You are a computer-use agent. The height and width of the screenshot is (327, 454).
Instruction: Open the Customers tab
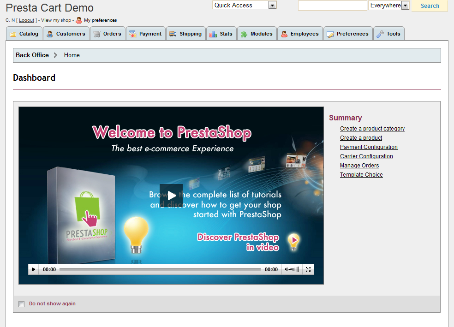pyautogui.click(x=66, y=34)
